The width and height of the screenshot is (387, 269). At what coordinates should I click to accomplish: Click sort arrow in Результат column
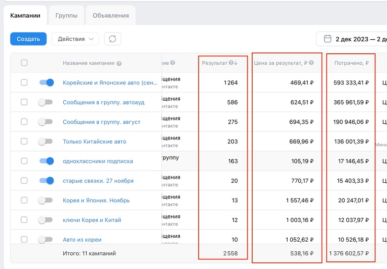tap(236, 63)
